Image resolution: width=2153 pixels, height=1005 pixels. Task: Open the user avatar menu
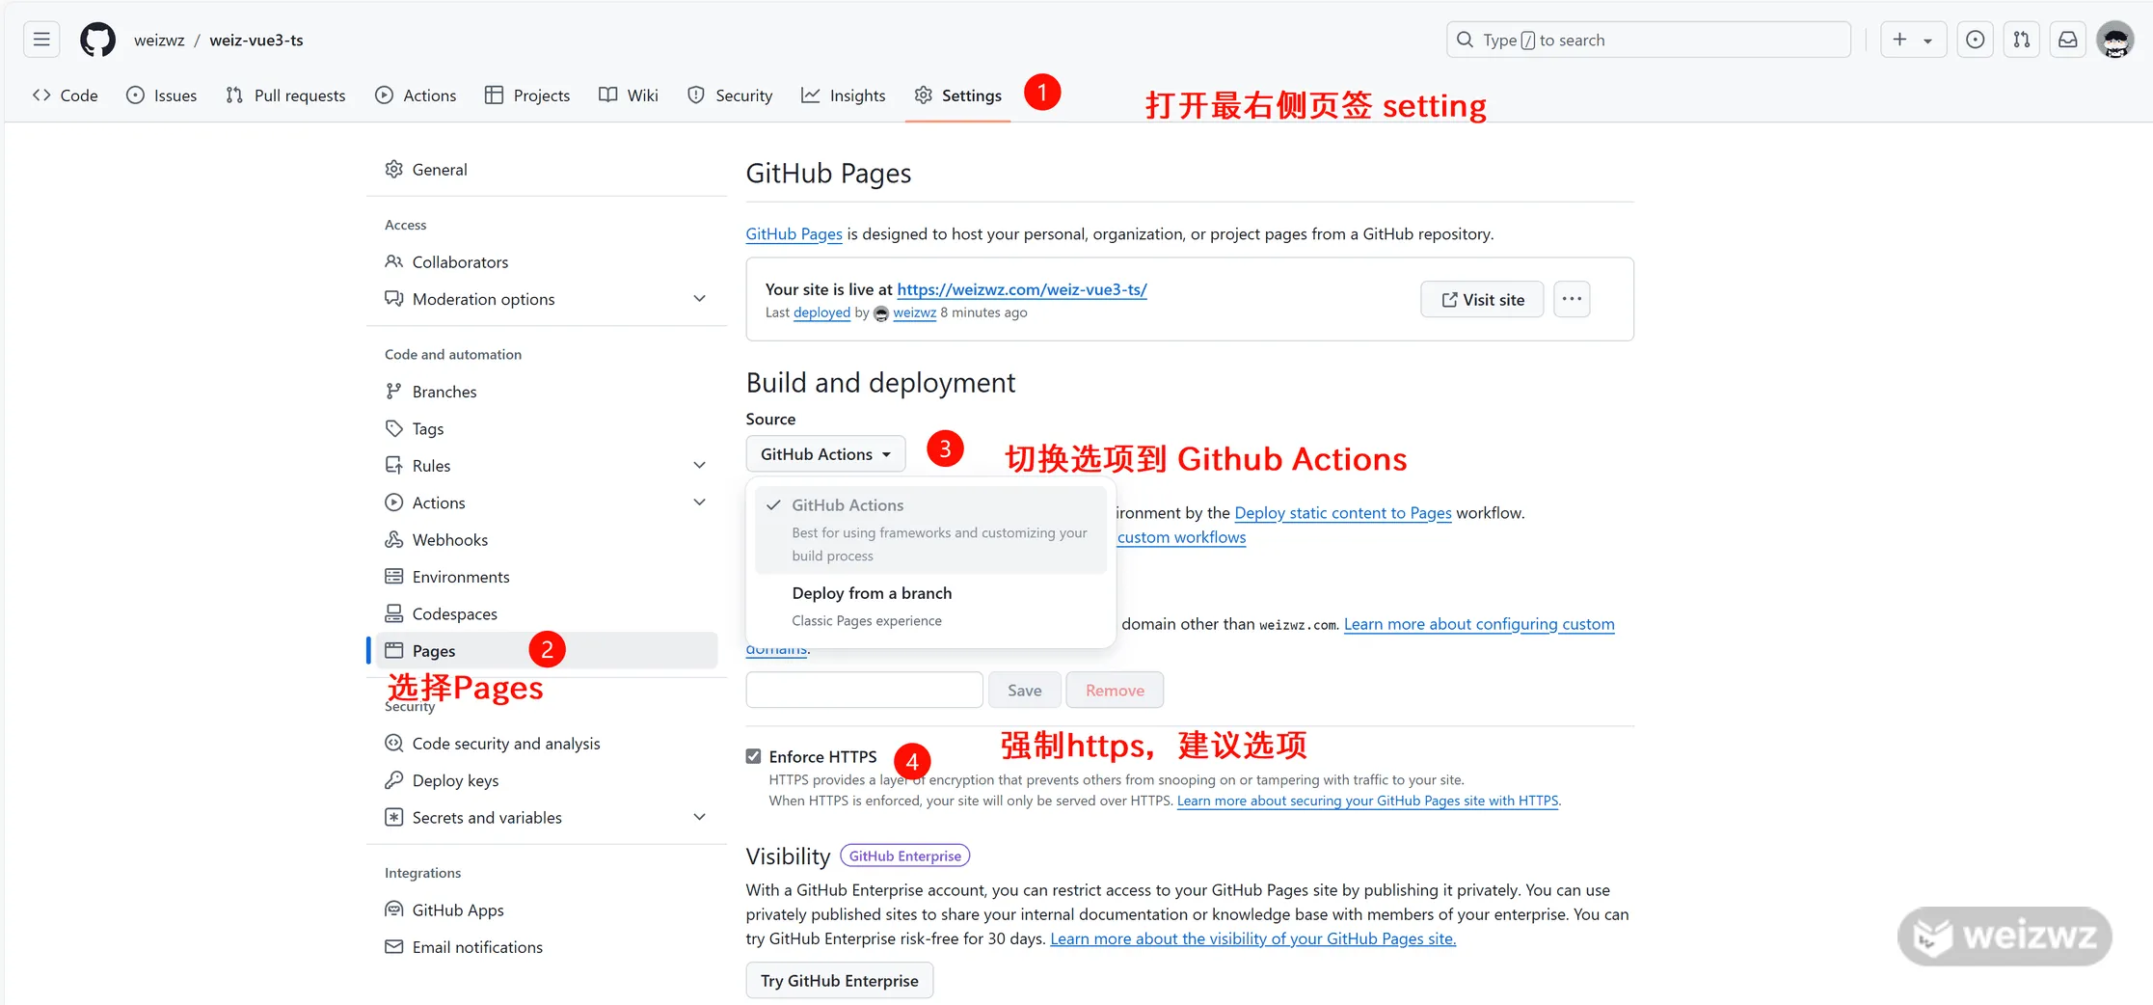pos(2115,40)
